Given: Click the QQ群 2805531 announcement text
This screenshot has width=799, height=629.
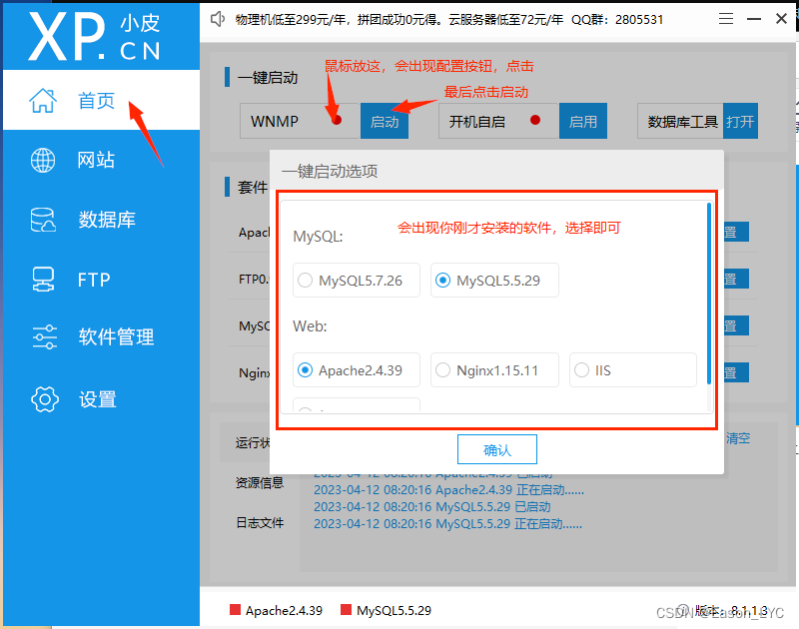Looking at the screenshot, I should [x=617, y=19].
